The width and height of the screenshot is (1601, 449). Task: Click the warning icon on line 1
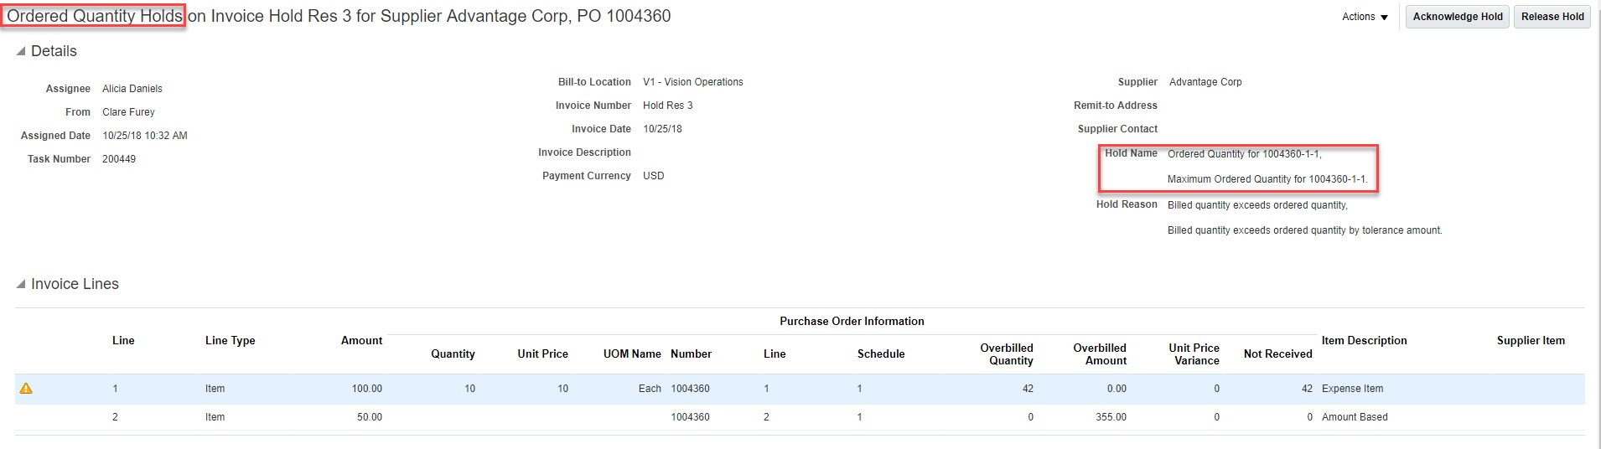coord(26,389)
